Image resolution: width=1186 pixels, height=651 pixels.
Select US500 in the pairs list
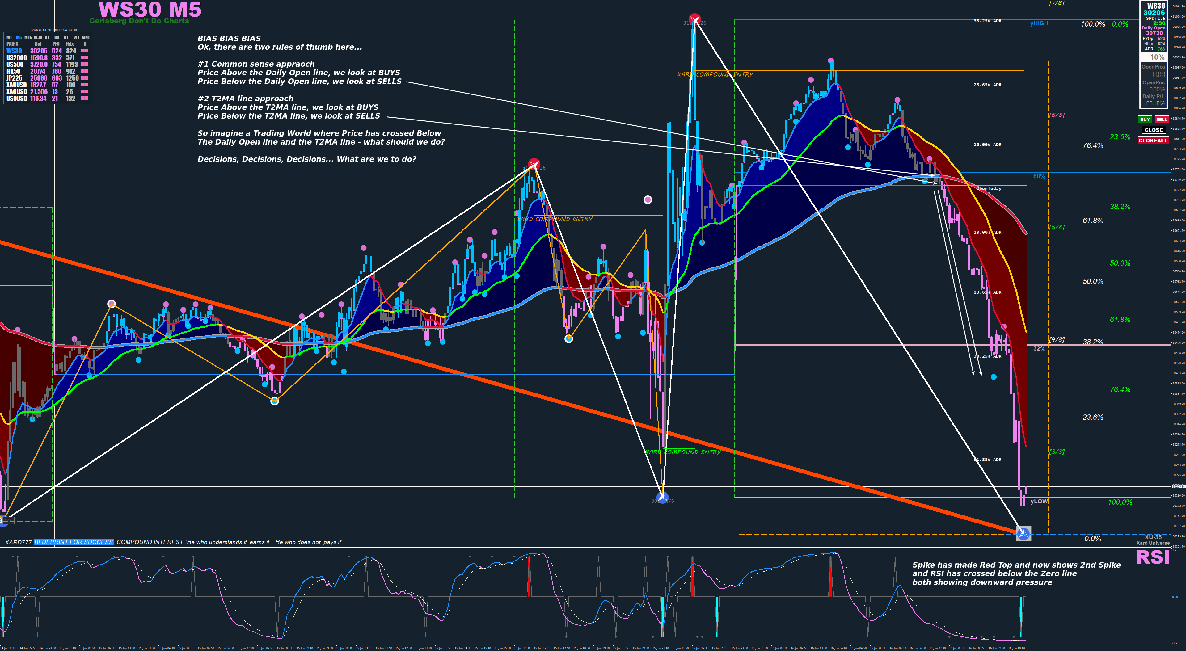15,65
